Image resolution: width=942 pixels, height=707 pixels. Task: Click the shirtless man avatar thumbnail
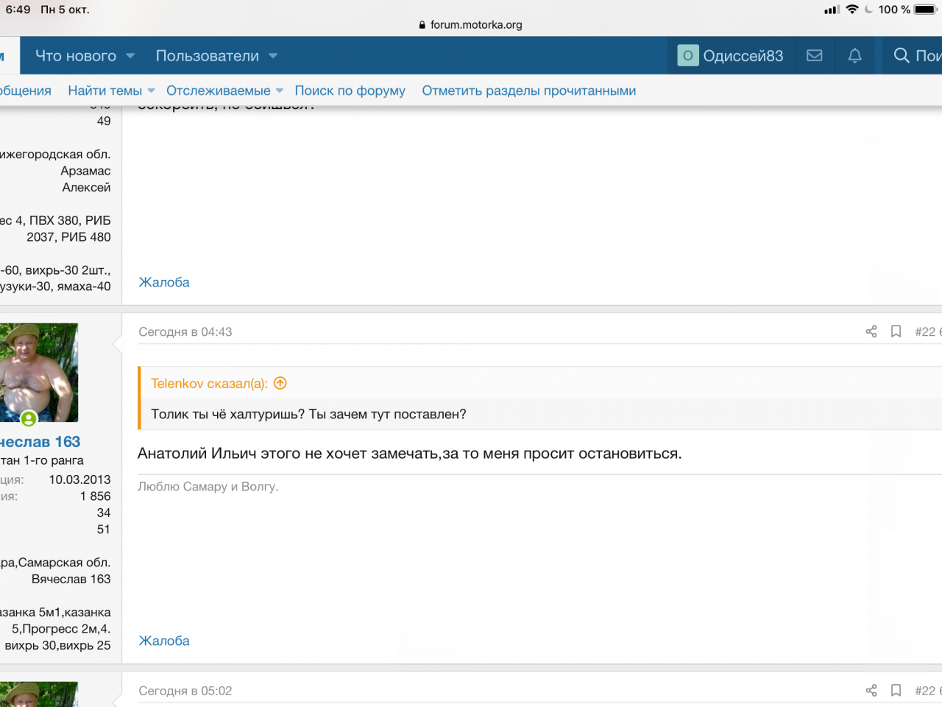pos(39,372)
